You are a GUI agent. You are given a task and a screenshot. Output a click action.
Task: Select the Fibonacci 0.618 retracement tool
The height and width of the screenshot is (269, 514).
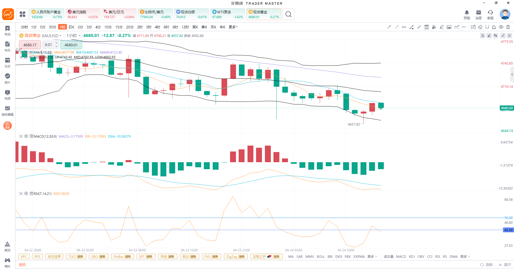(427, 27)
